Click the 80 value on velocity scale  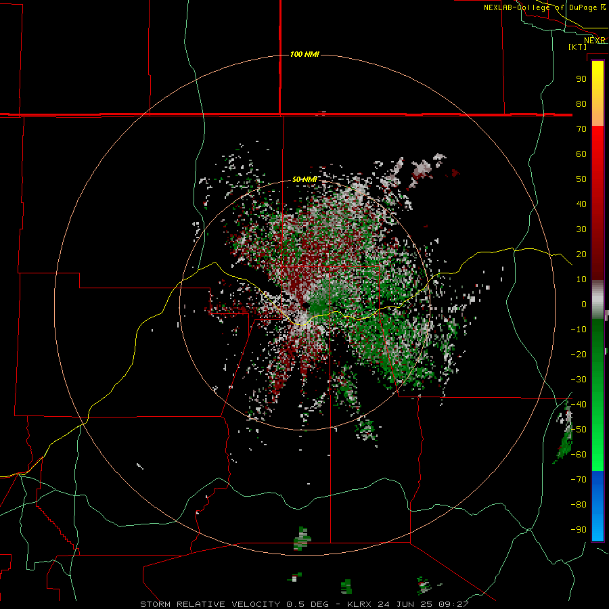[581, 104]
